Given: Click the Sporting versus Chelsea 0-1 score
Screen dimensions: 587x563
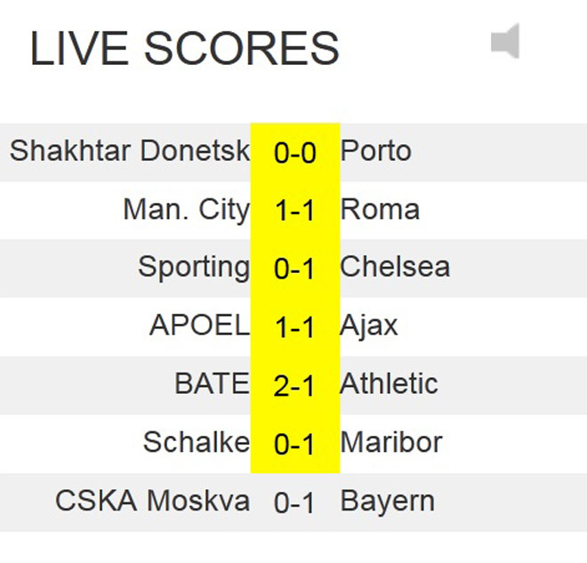Looking at the screenshot, I should click(295, 269).
